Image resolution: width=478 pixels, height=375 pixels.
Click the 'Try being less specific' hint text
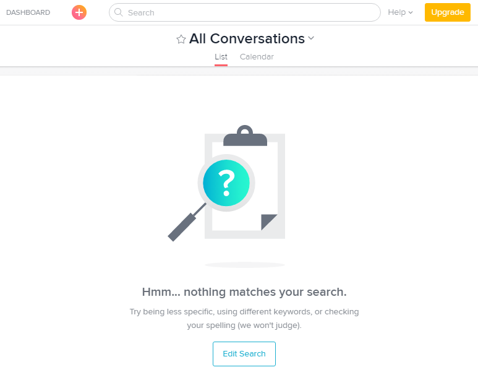coord(244,318)
